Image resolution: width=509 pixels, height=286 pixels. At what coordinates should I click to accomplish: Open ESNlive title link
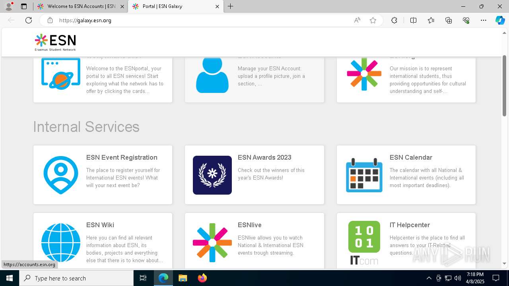[x=250, y=225]
